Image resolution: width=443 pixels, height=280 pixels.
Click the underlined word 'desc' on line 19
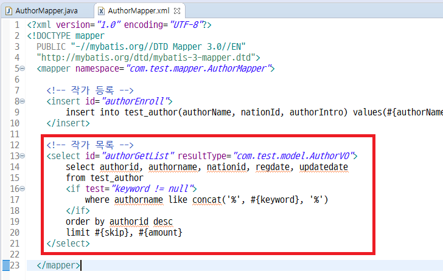pyautogui.click(x=163, y=222)
